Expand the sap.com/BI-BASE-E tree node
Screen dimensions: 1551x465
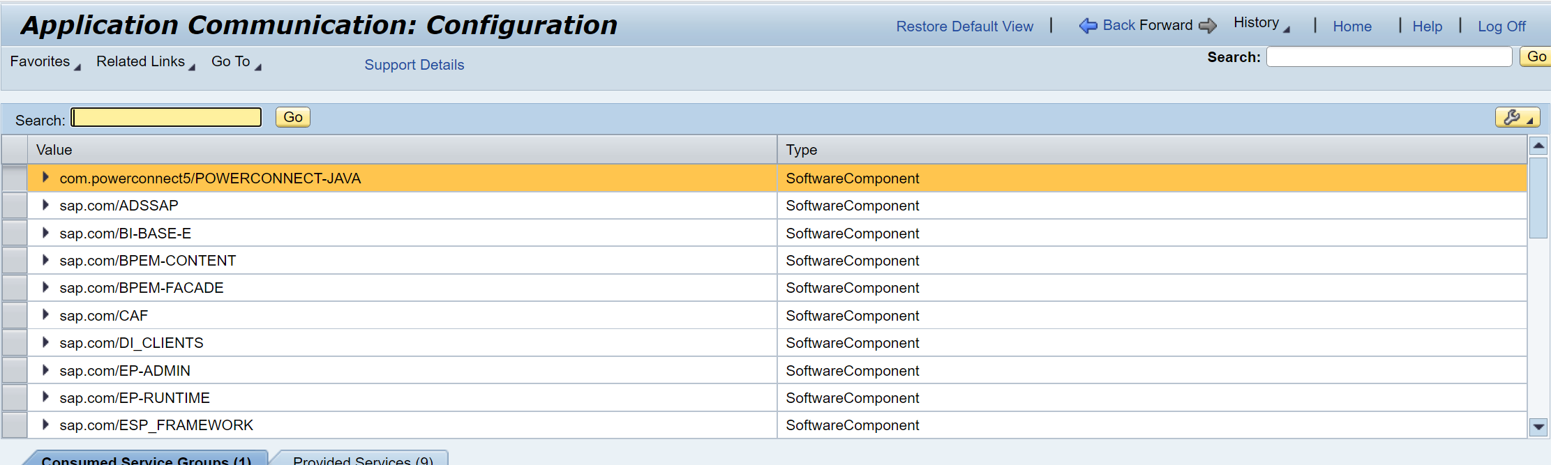[x=45, y=233]
